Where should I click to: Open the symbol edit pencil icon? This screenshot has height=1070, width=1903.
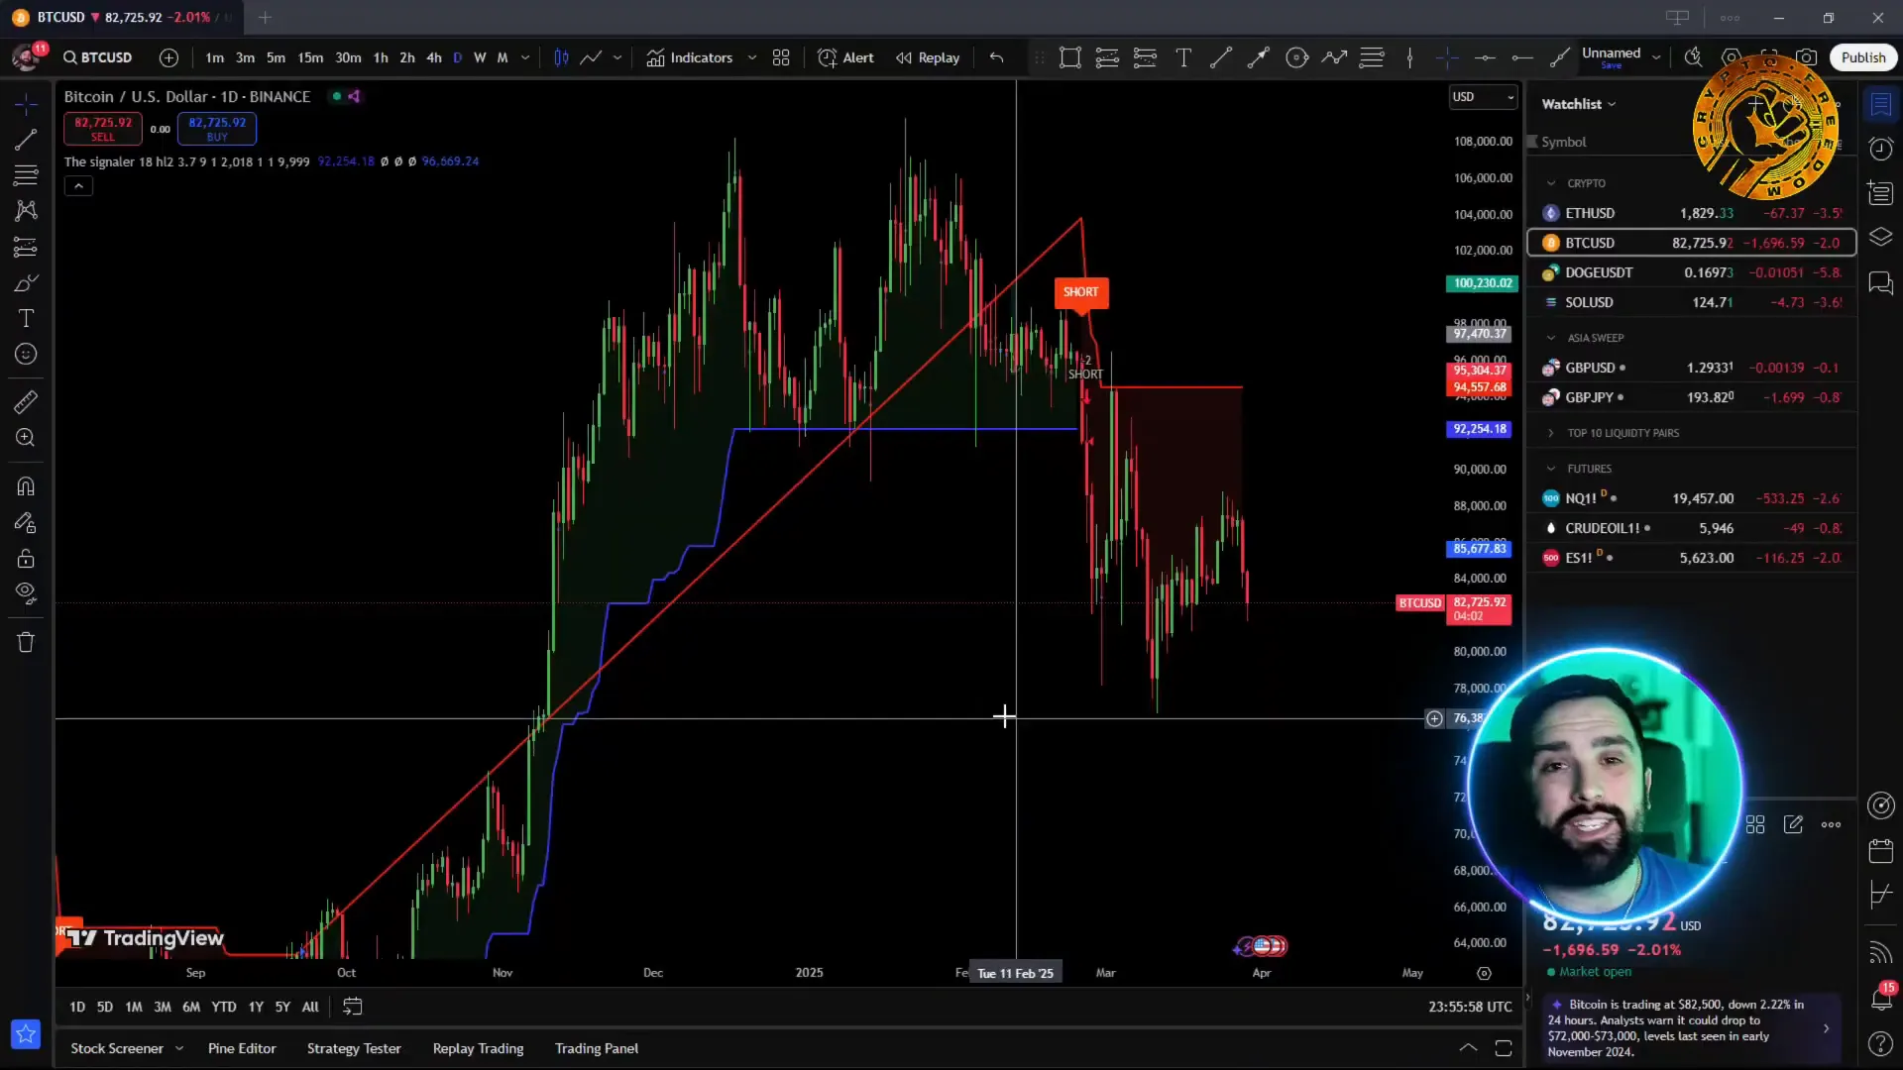click(x=1793, y=824)
